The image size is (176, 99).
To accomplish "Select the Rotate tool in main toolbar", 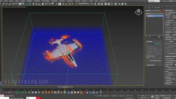I will [37, 4].
